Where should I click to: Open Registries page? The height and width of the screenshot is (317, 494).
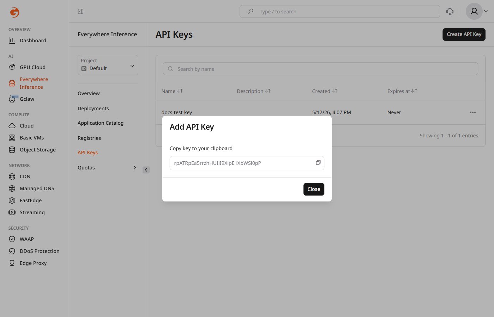point(89,138)
